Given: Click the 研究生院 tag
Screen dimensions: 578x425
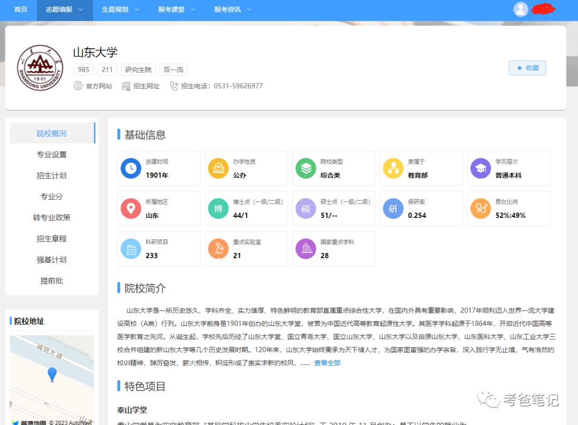Looking at the screenshot, I should click(x=138, y=69).
